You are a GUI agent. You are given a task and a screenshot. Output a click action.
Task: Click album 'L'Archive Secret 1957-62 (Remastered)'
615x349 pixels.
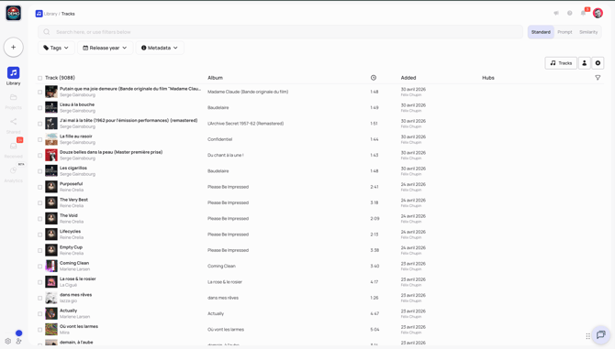coord(245,124)
